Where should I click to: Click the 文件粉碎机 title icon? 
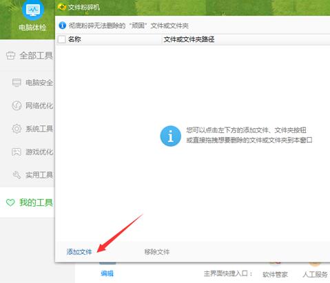point(61,7)
